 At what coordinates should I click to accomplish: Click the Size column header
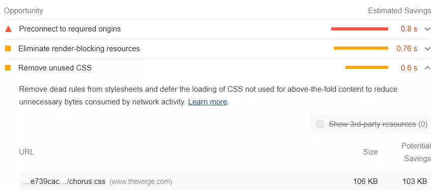click(x=370, y=152)
